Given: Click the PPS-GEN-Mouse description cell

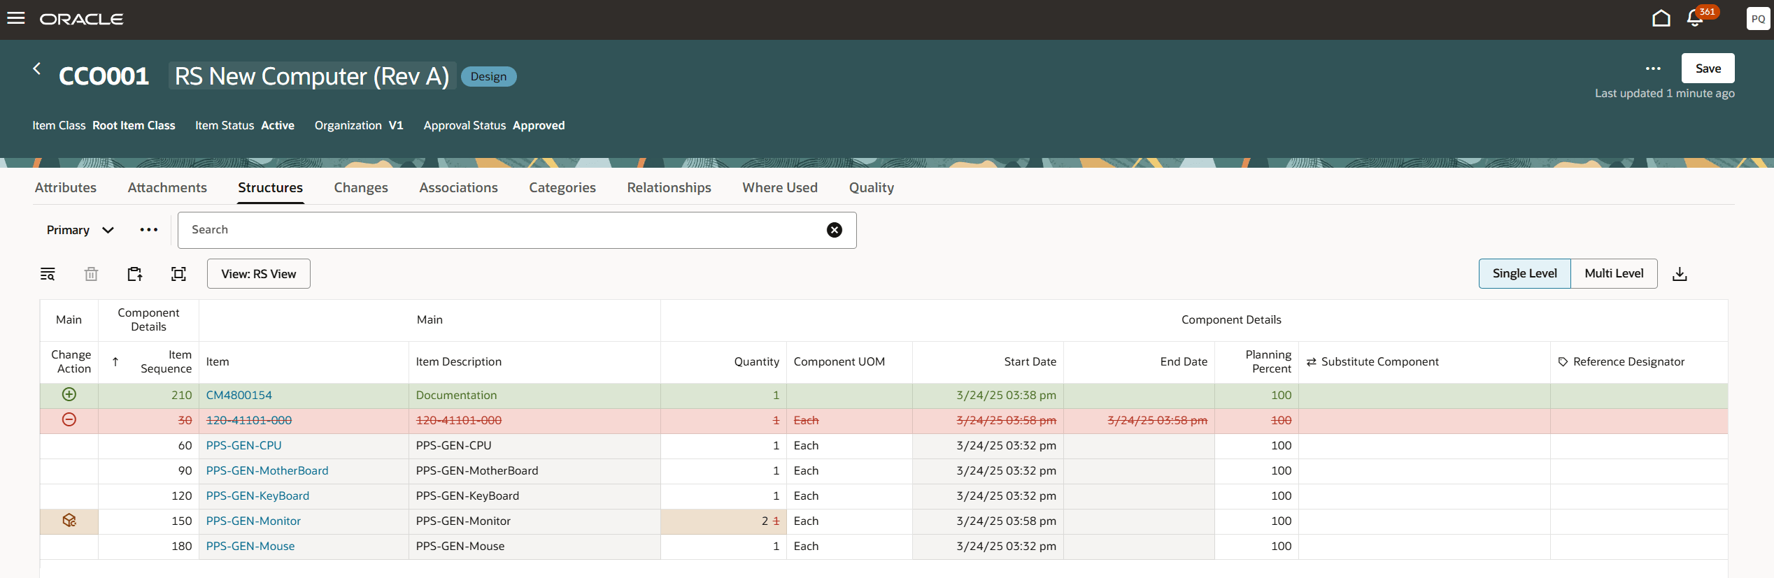Looking at the screenshot, I should 534,547.
